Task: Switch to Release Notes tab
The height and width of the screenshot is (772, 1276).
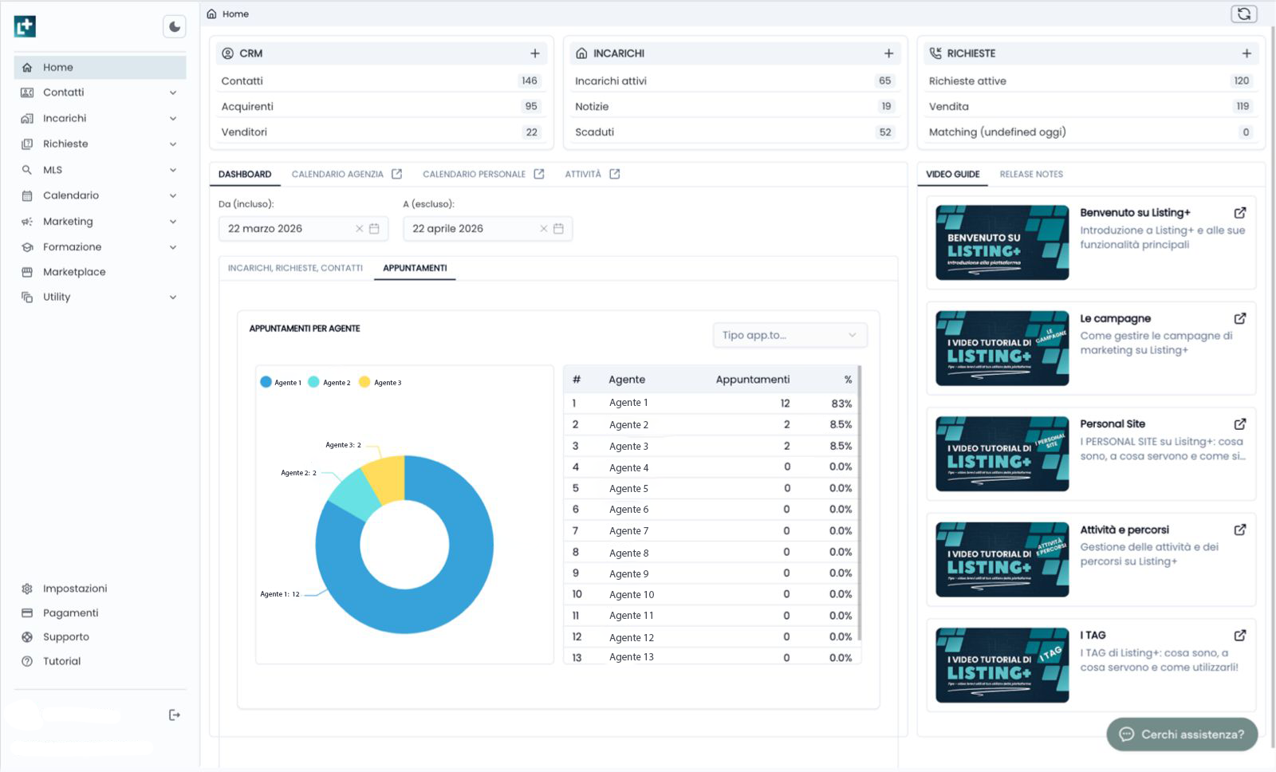Action: click(x=1031, y=174)
